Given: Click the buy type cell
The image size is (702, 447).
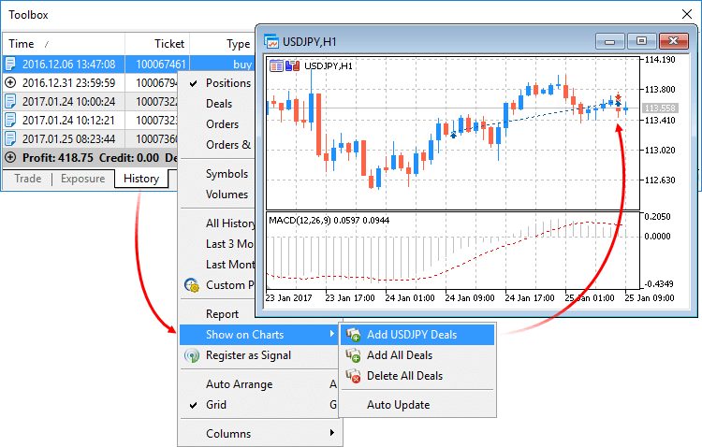Looking at the screenshot, I should (242, 65).
